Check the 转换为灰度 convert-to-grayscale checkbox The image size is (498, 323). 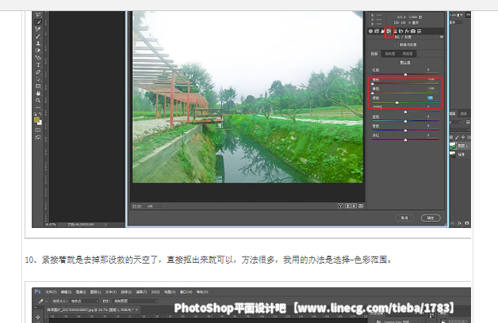[396, 44]
